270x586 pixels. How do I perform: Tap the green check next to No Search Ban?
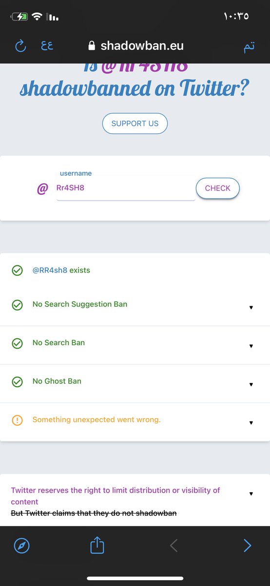pyautogui.click(x=17, y=343)
